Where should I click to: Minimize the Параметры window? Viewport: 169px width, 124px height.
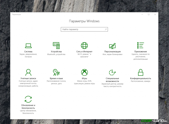point(142,15)
